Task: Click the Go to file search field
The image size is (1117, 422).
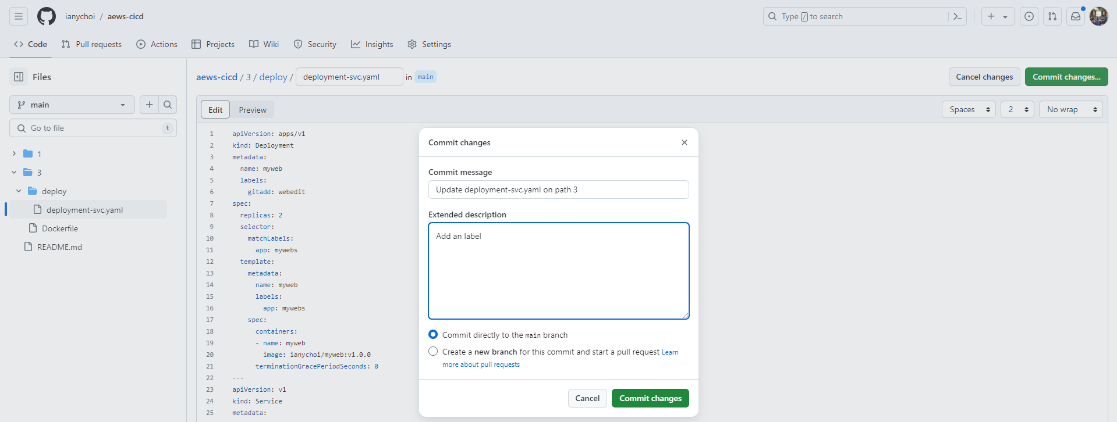Action: click(93, 128)
